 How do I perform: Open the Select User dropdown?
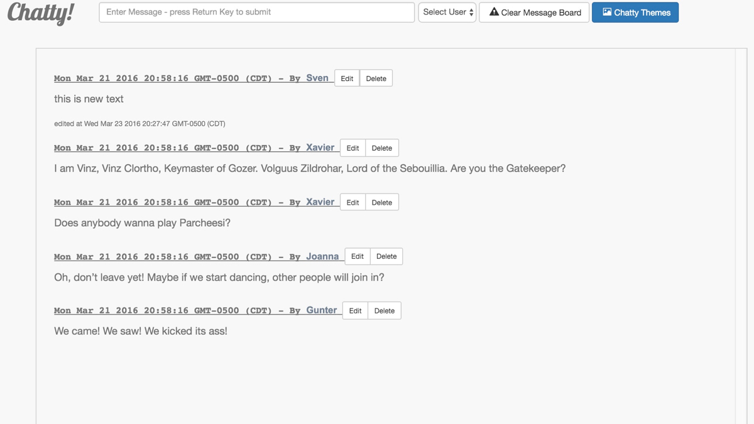tap(447, 12)
